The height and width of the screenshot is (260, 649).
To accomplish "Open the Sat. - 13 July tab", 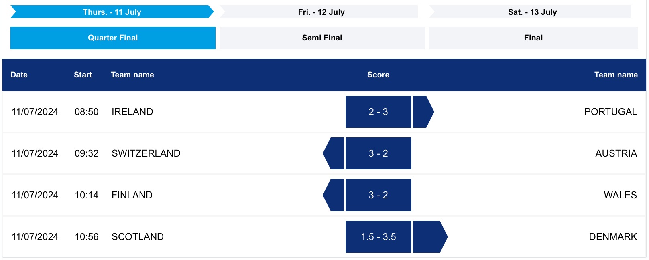I will pos(532,12).
